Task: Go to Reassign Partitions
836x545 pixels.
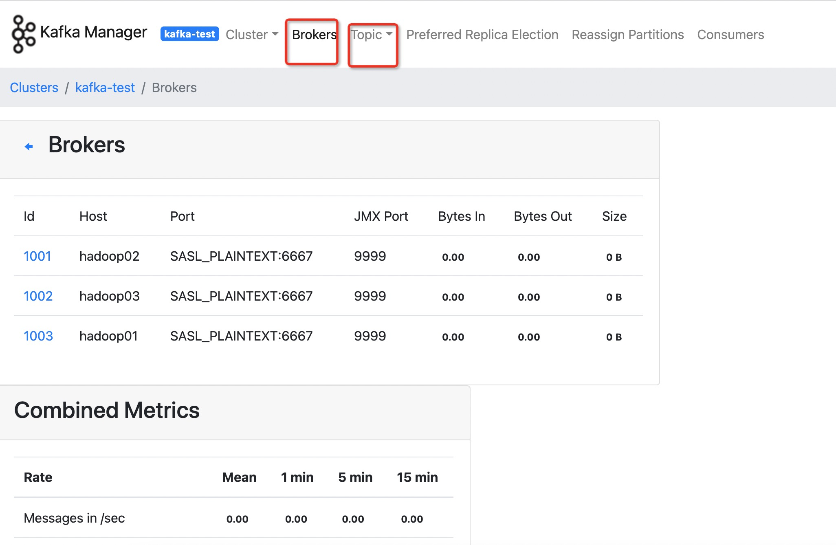Action: [x=627, y=35]
